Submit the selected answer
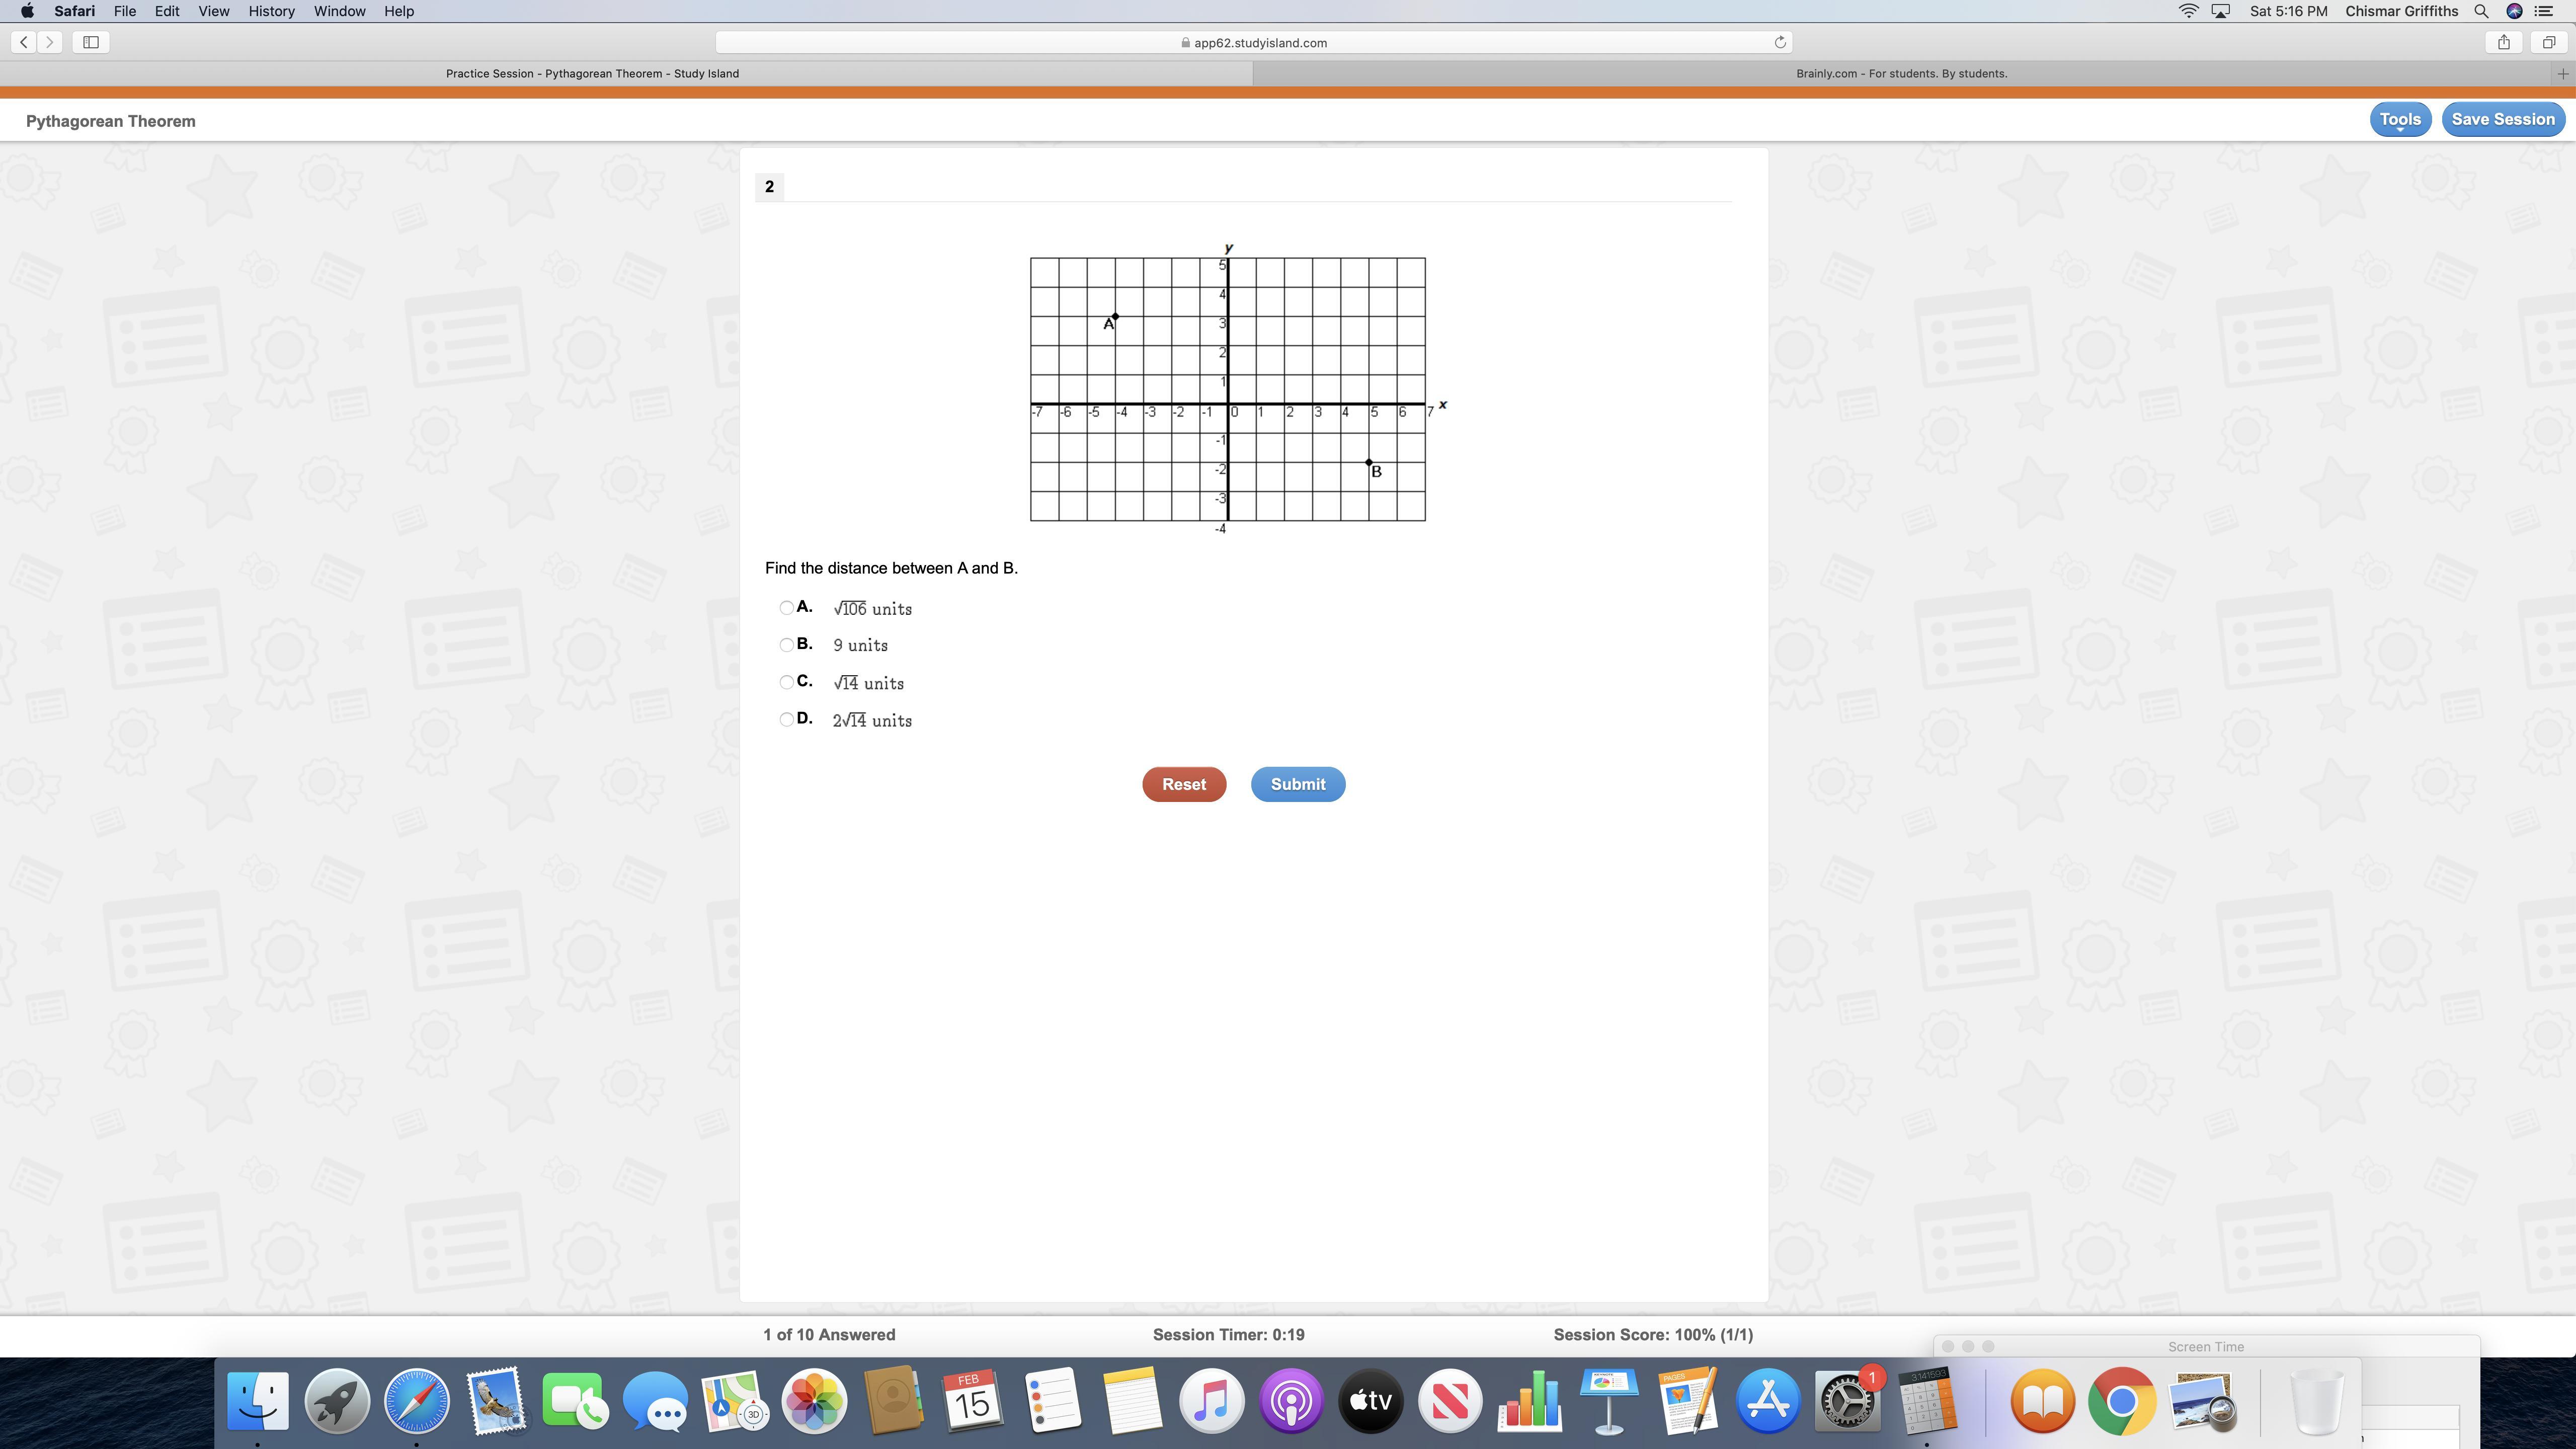This screenshot has height=1449, width=2576. tap(1297, 785)
